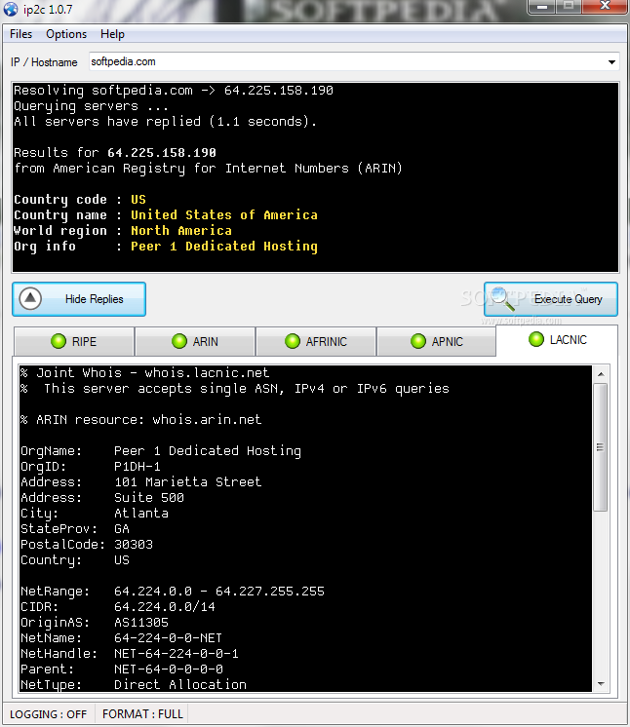Click the CIDR value 64.224.0.0/14
Screen dimensions: 630x727
165,607
